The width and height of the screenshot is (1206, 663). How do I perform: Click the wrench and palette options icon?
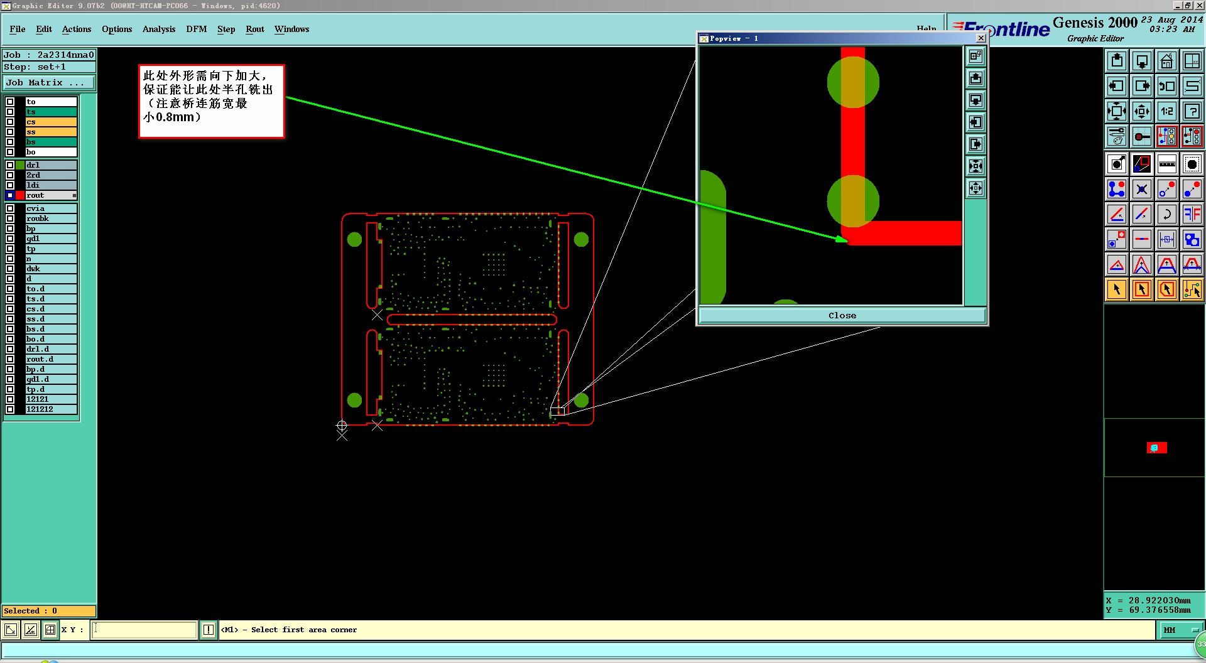click(x=1117, y=136)
